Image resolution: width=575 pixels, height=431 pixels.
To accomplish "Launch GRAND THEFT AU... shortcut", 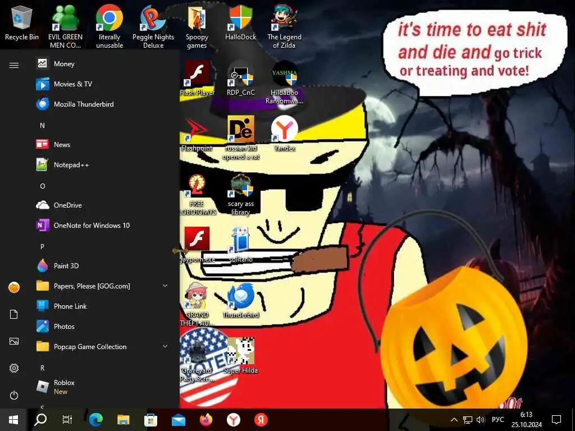I will [x=197, y=305].
